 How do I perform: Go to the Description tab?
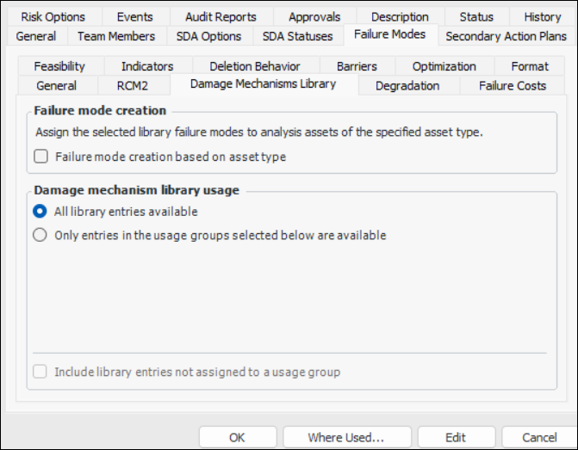[400, 17]
